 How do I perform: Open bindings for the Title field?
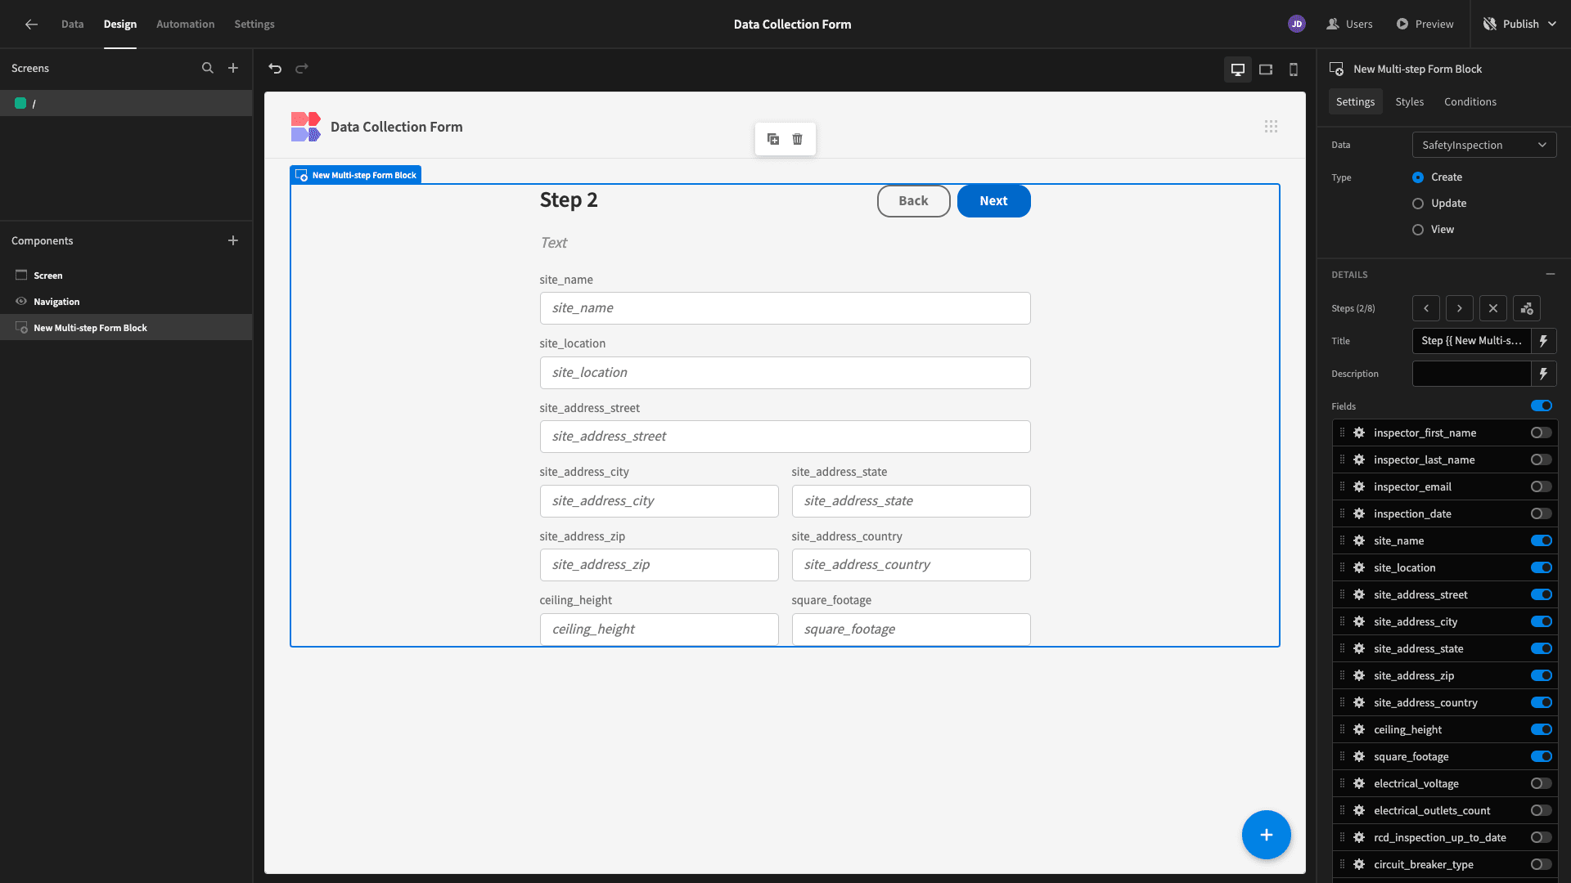coord(1544,341)
